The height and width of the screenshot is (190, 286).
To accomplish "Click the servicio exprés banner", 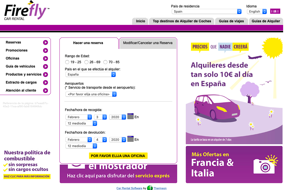I will [118, 173].
